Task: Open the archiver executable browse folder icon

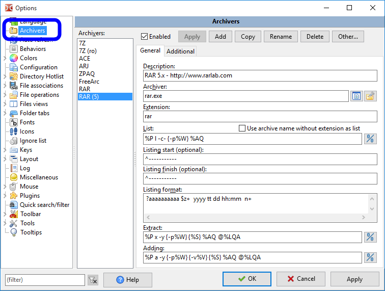Action: click(x=370, y=96)
